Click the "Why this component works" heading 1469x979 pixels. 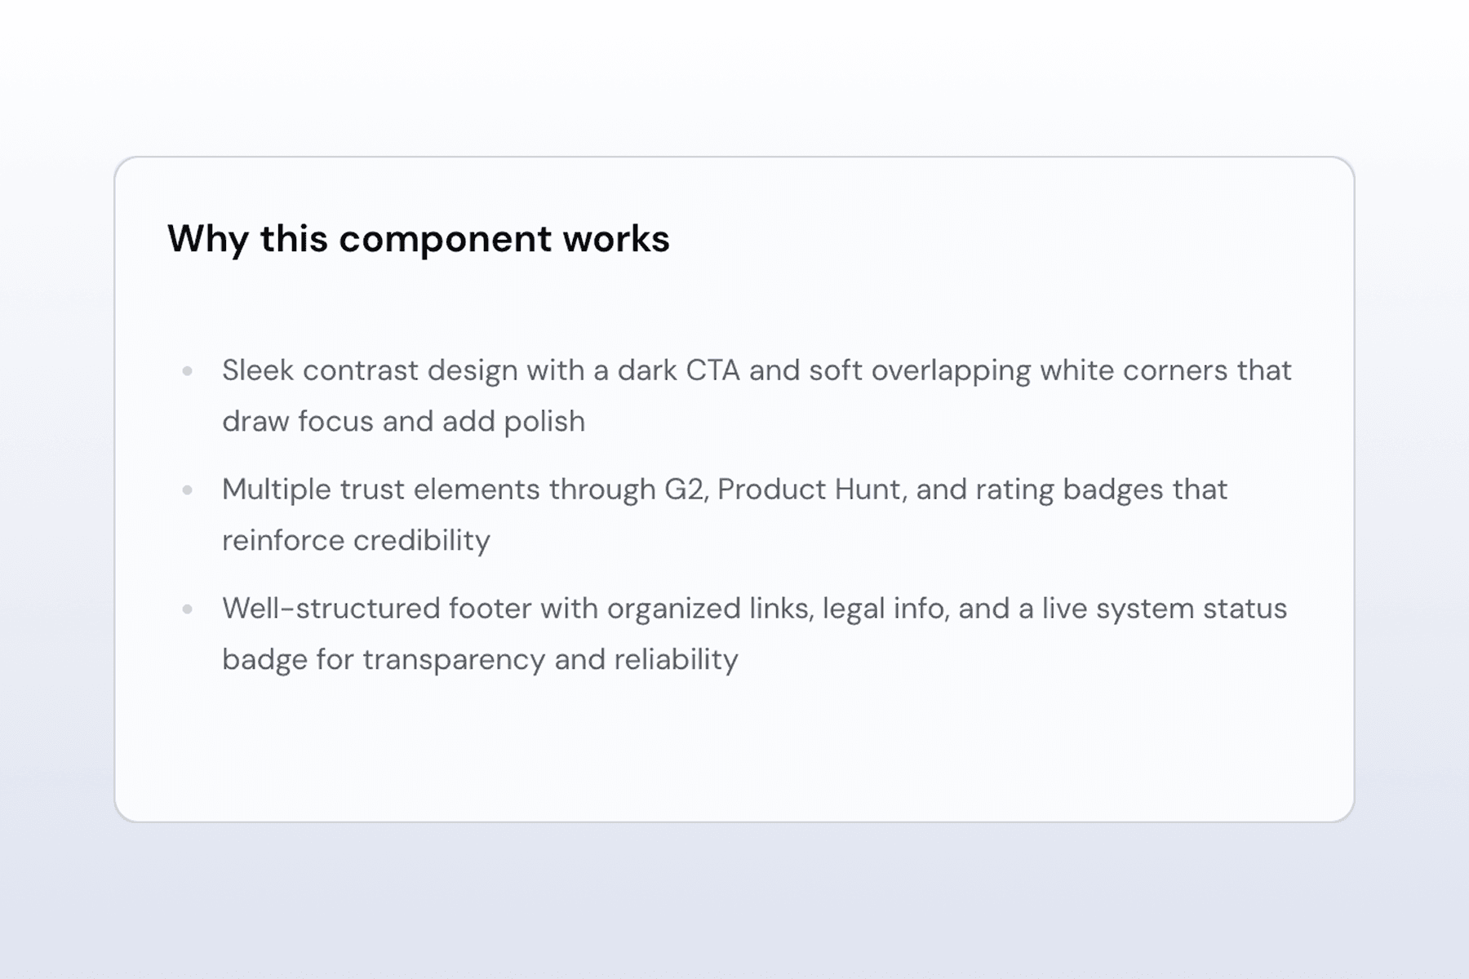click(x=418, y=239)
